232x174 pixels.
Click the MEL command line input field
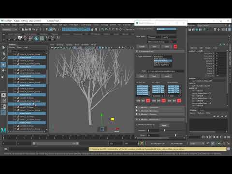49,149
